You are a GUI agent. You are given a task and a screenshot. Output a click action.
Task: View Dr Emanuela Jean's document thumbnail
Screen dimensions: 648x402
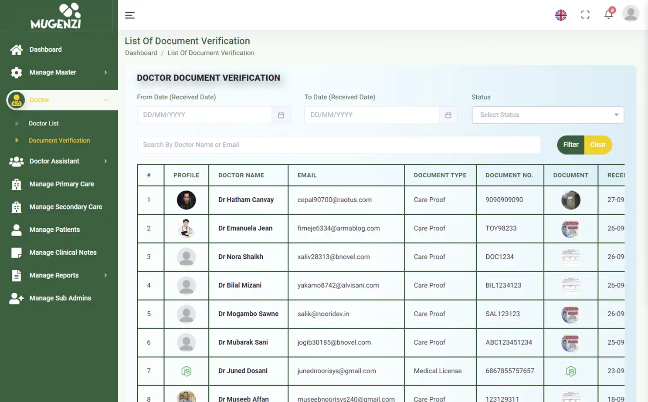click(x=570, y=229)
